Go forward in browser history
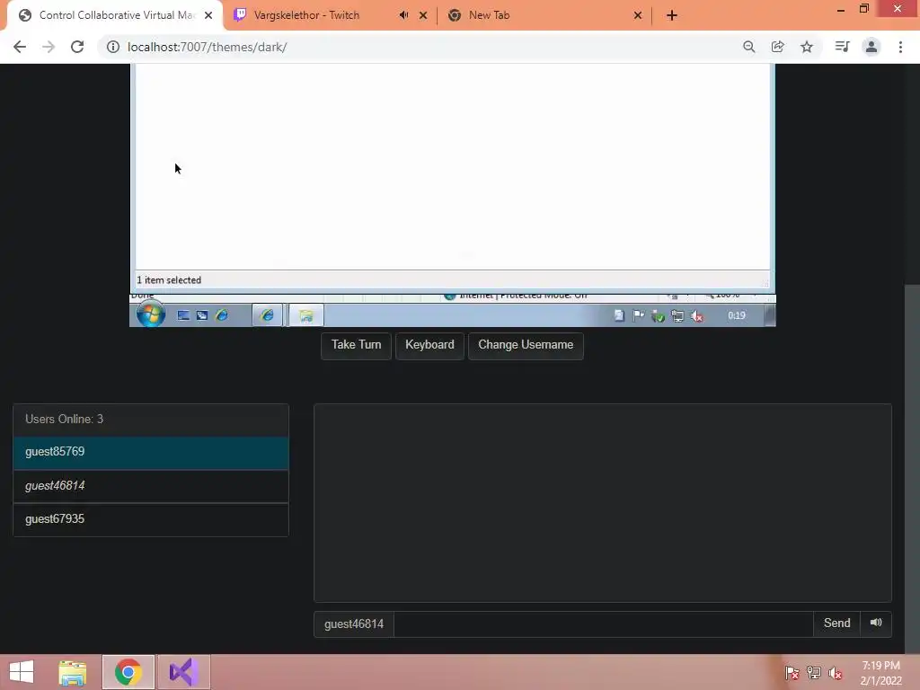The image size is (920, 690). 49,47
